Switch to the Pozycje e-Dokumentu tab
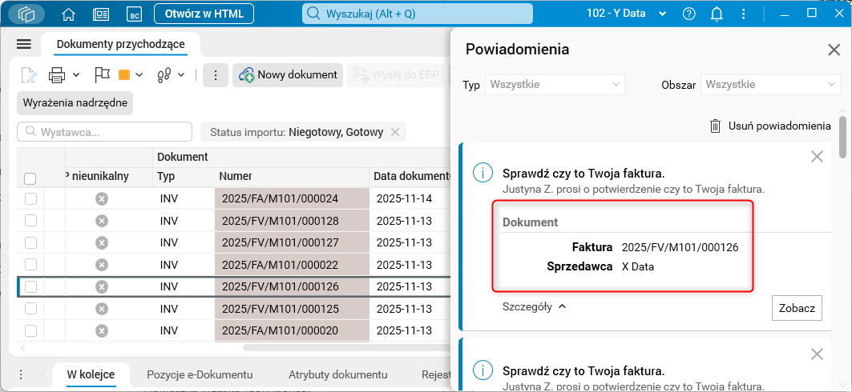 [x=200, y=374]
